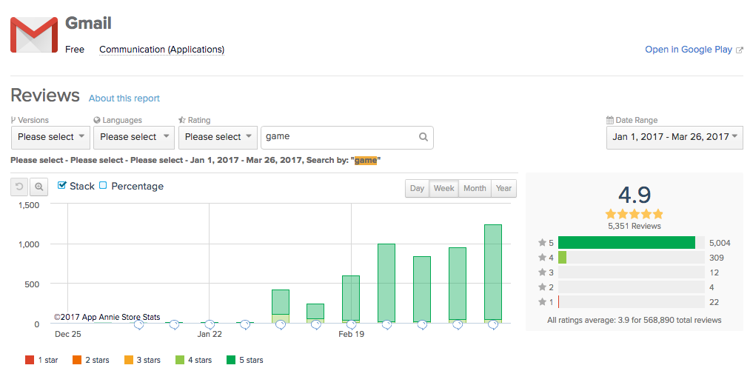Click the magnifier zoom-in chart icon
Screen dimensions: 750x368
38,187
